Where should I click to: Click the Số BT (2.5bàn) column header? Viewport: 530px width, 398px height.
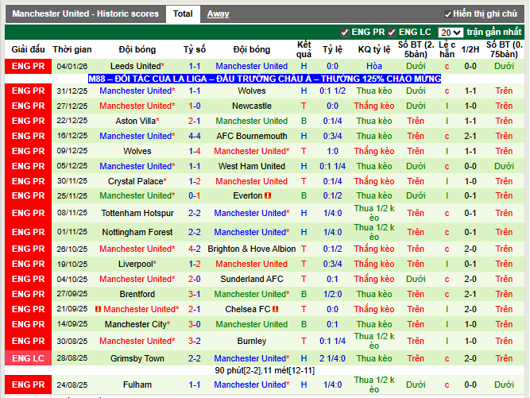[x=416, y=49]
